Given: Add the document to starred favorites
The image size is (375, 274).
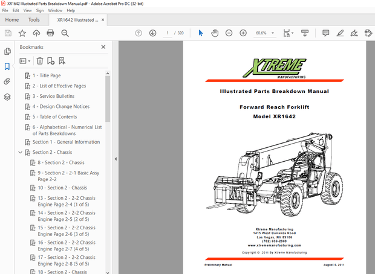Looking at the screenshot, I should point(22,33).
